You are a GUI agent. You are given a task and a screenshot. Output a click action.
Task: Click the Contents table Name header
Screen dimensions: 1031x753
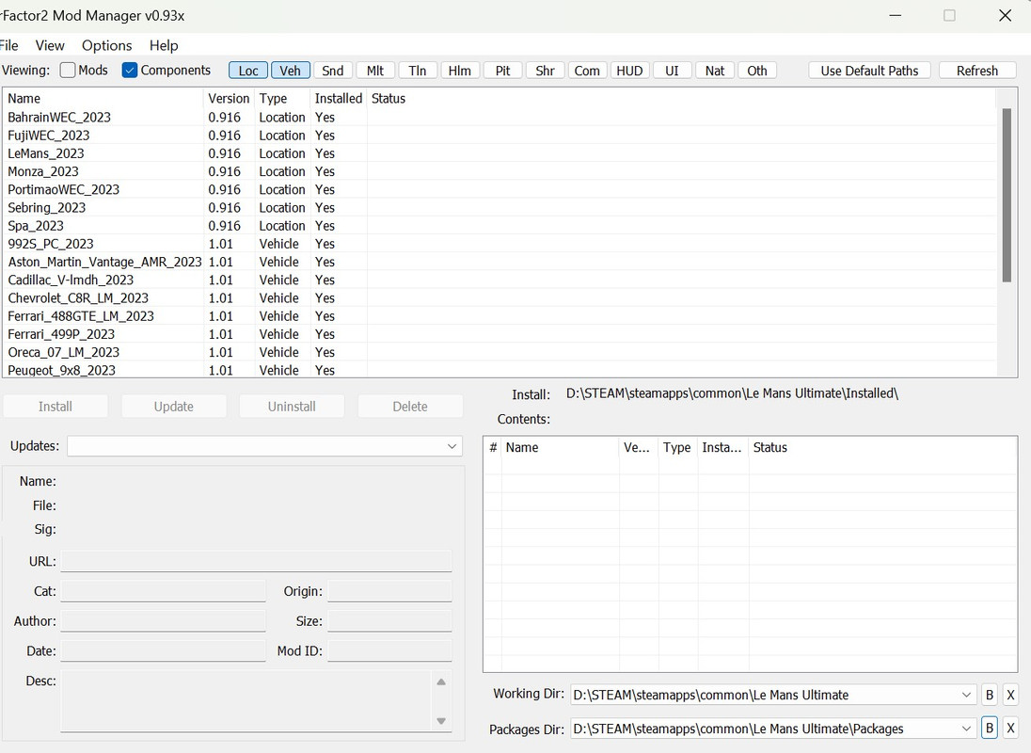561,447
